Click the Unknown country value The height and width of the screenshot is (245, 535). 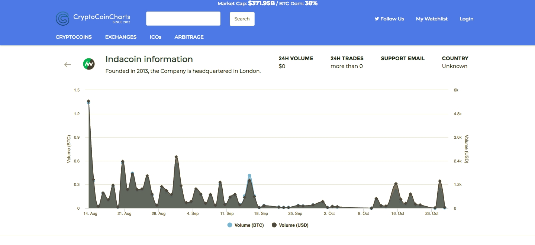coord(455,66)
